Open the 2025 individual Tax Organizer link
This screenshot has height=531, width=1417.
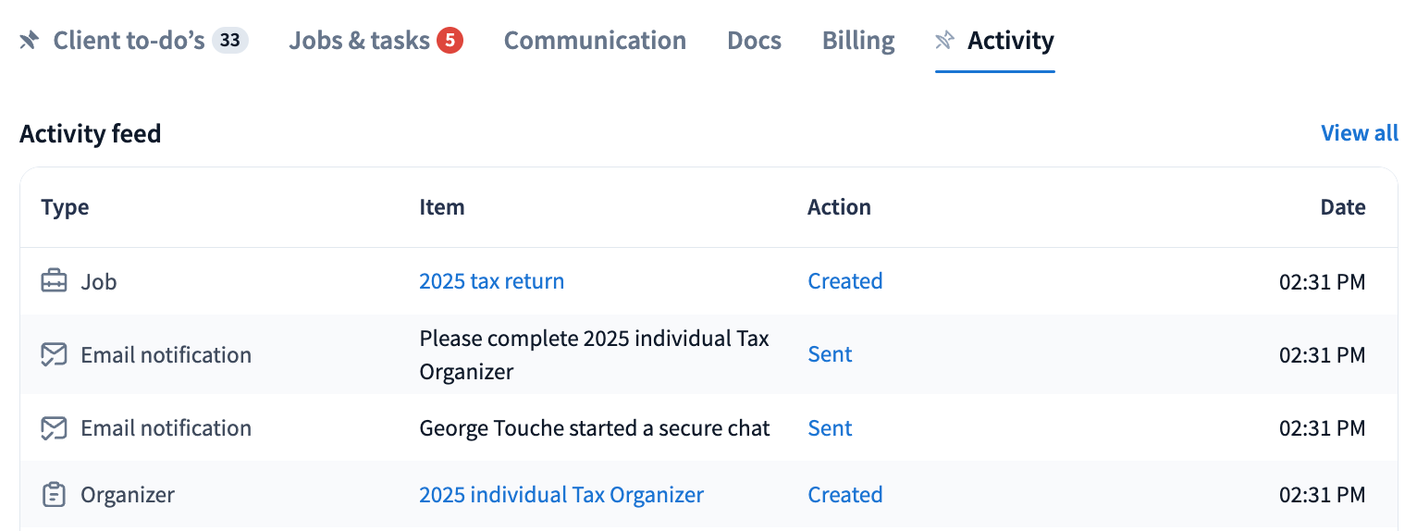click(x=561, y=495)
